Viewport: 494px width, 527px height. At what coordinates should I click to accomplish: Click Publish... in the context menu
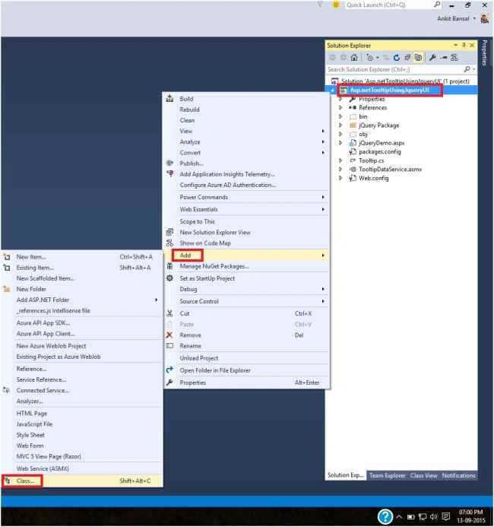(192, 163)
